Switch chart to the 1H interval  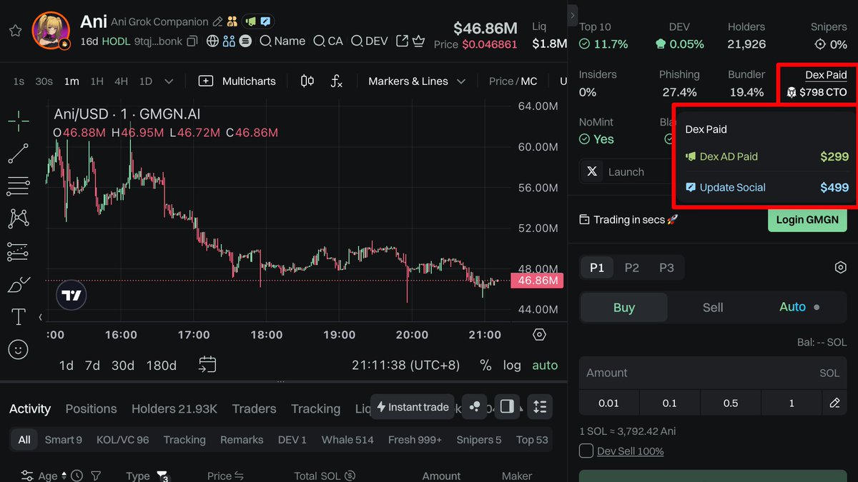coord(97,81)
